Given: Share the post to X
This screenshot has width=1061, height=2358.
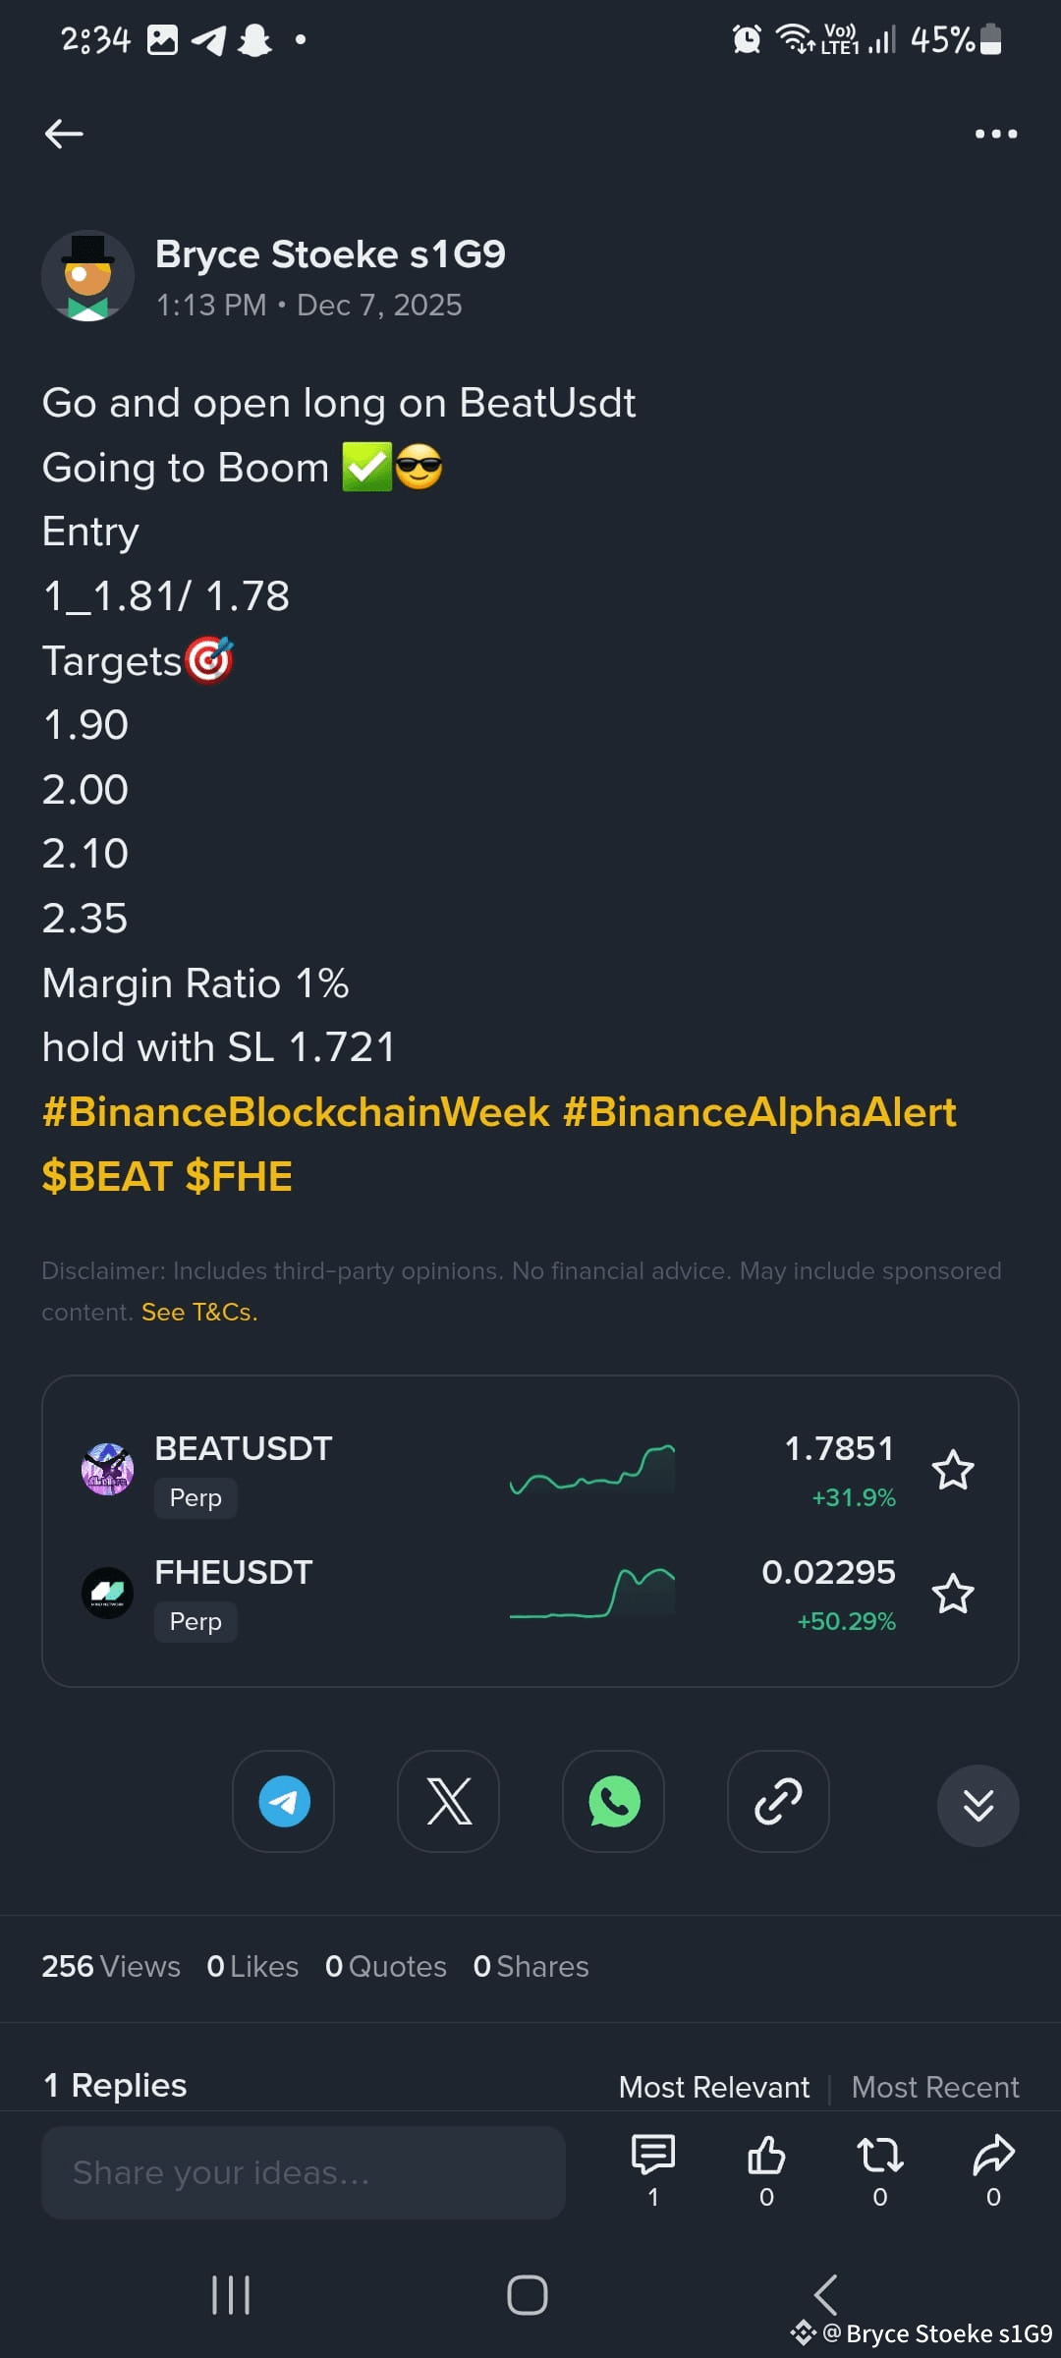Looking at the screenshot, I should tap(449, 1801).
